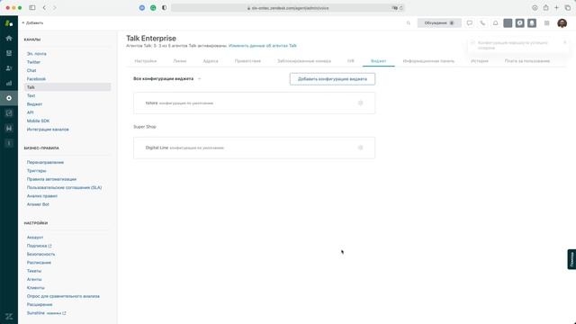The image size is (576, 324).
Task: Click '+ Добавить' at top left
Action: coord(32,22)
